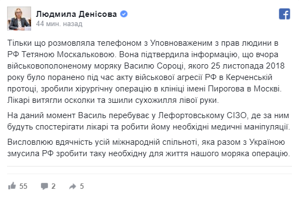The image size is (299, 197).
Task: Open comments via speech bubble icon
Action: 44,186
